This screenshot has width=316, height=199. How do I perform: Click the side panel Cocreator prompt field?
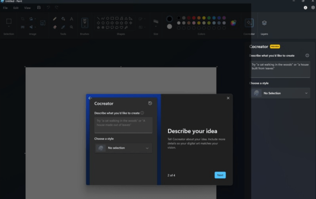point(280,69)
